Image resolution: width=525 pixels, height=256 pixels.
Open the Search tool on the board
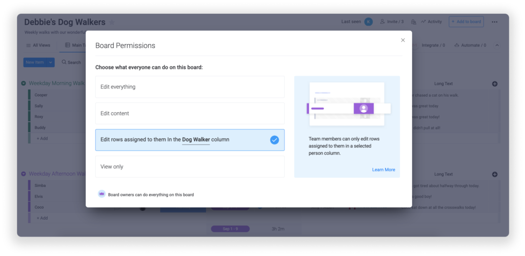click(x=71, y=62)
